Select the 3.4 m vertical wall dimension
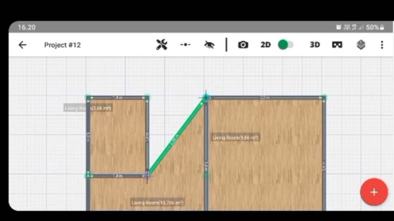Image resolution: width=394 pixels, height=221 pixels. (206, 167)
